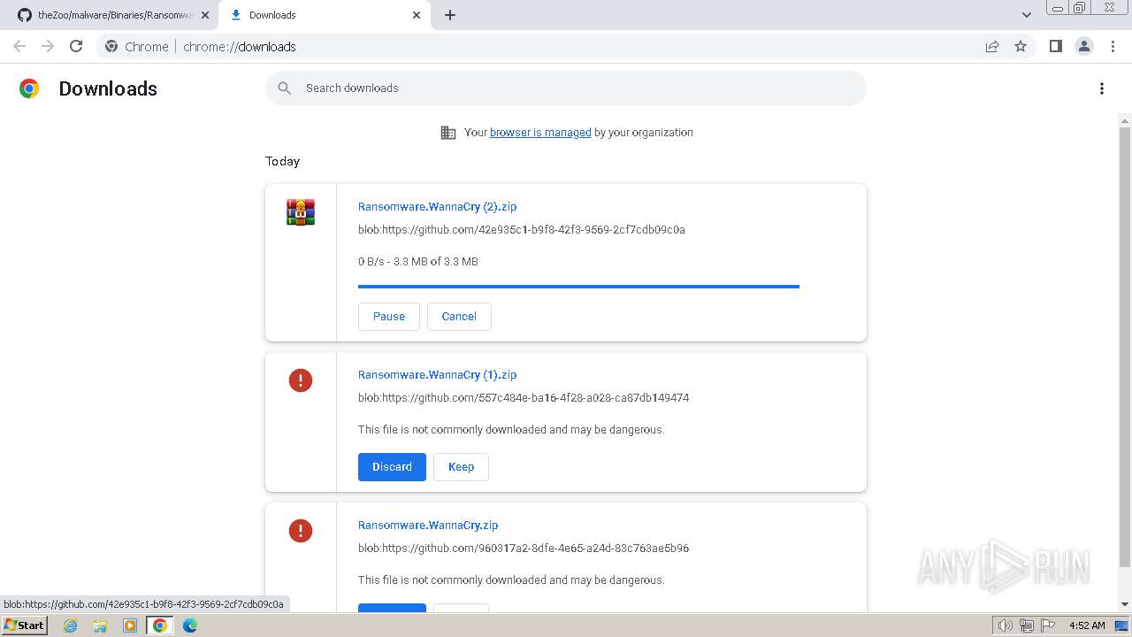Open a new tab with plus button
The height and width of the screenshot is (637, 1132).
pos(449,15)
